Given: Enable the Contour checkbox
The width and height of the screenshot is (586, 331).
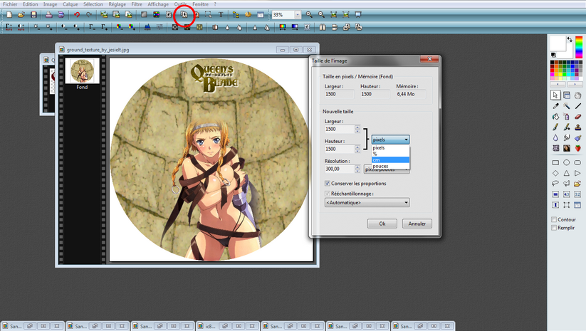Looking at the screenshot, I should (554, 220).
